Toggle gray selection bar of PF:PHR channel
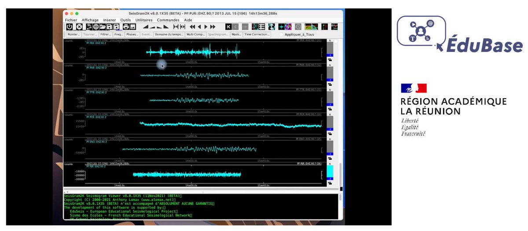The width and height of the screenshot is (528, 231). click(x=330, y=73)
